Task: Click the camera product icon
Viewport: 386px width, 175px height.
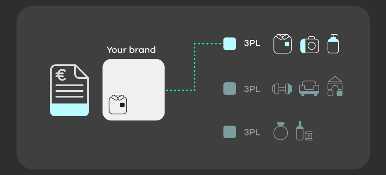Action: click(x=310, y=45)
